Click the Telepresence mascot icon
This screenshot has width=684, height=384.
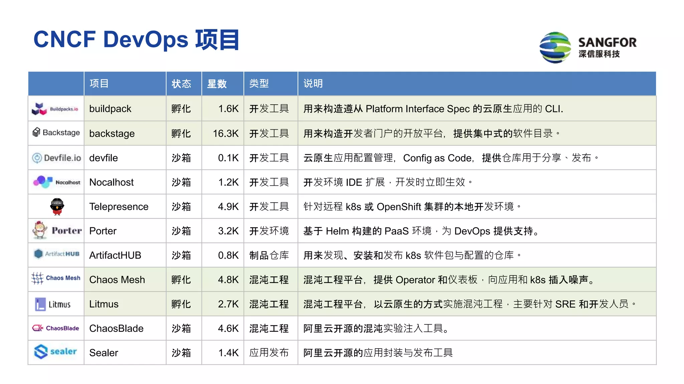57,207
